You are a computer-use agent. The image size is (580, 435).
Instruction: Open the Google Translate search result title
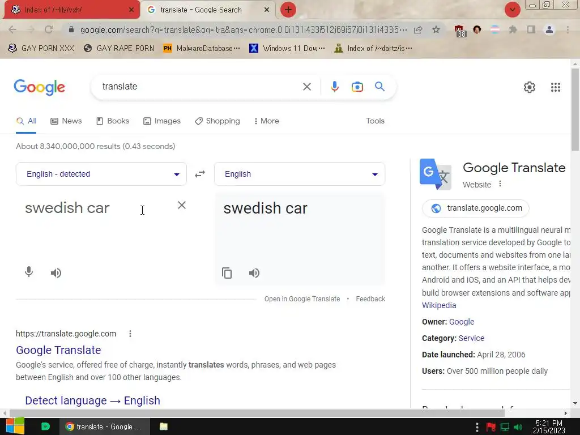click(58, 350)
